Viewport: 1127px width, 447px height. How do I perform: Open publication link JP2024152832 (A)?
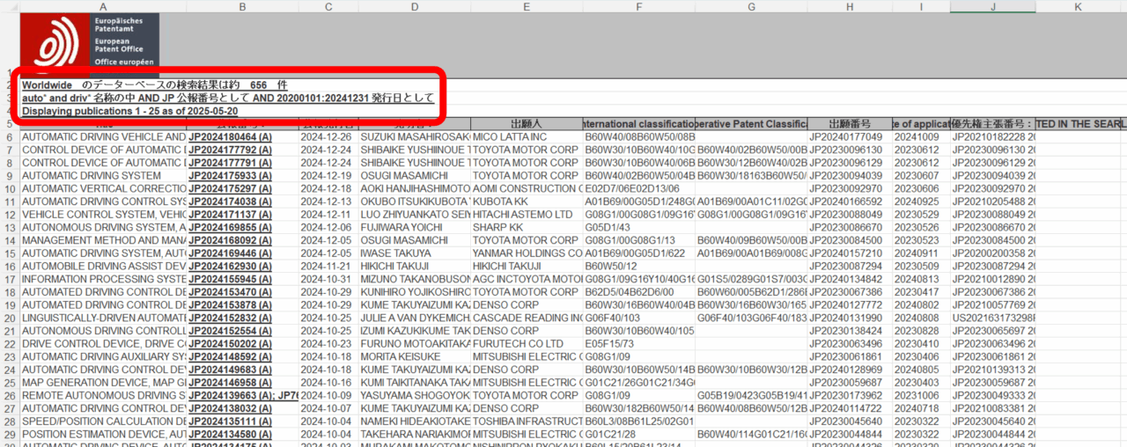tap(231, 318)
